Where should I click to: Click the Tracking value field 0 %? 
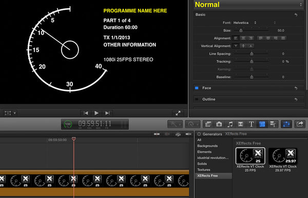285,61
